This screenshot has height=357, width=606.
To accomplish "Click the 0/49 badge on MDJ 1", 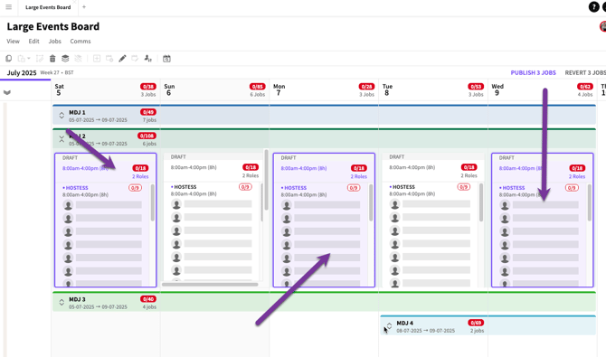I will click(x=148, y=112).
